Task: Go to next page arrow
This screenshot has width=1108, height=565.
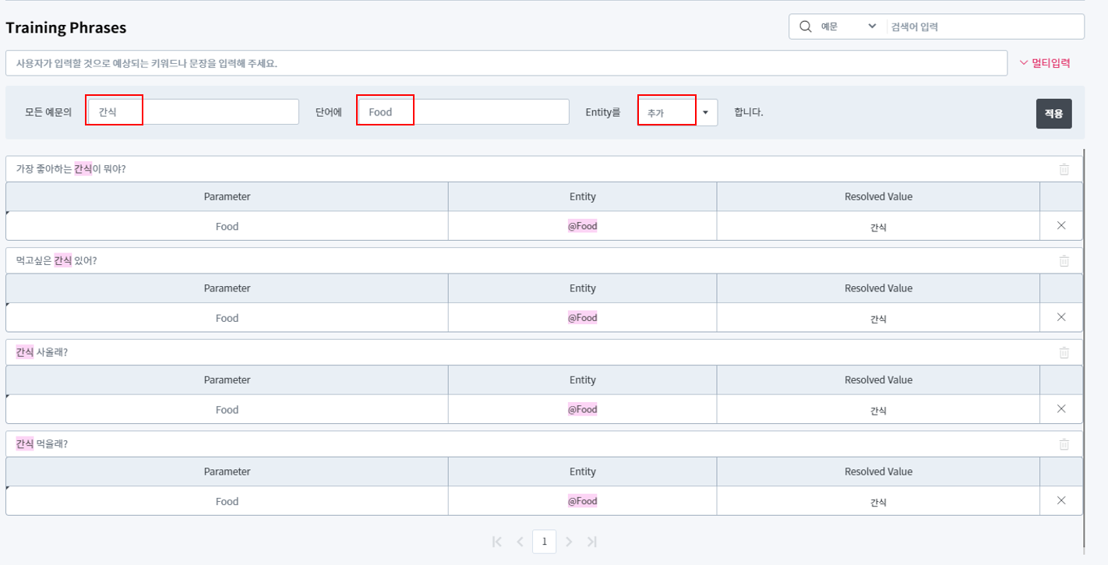Action: tap(569, 542)
